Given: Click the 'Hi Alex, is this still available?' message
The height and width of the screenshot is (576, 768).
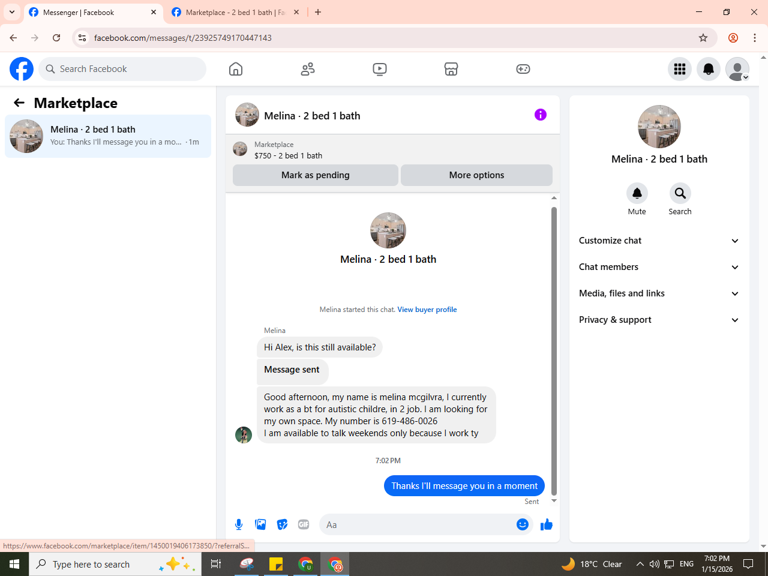Looking at the screenshot, I should pyautogui.click(x=320, y=347).
